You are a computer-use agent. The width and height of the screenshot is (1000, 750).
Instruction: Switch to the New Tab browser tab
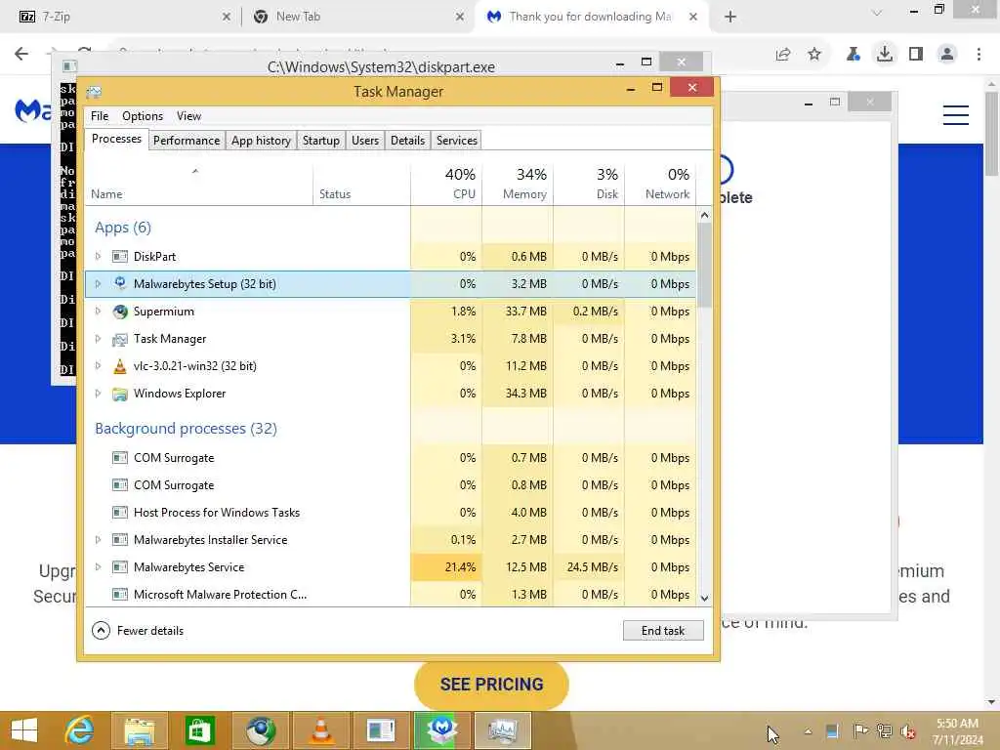pos(357,17)
